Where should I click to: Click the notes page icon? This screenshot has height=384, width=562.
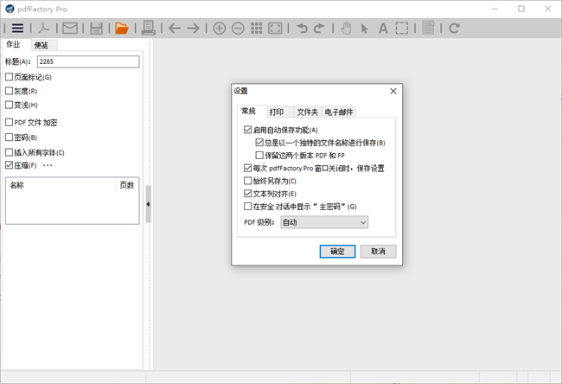428,28
